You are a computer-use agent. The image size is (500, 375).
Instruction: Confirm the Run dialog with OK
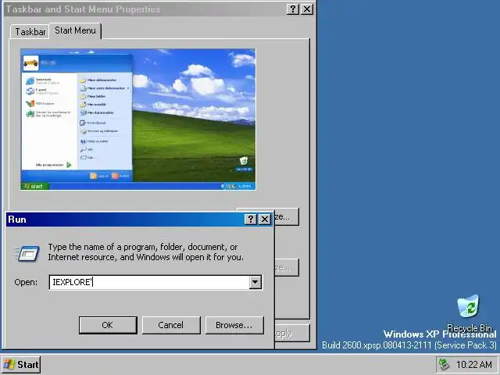108,325
